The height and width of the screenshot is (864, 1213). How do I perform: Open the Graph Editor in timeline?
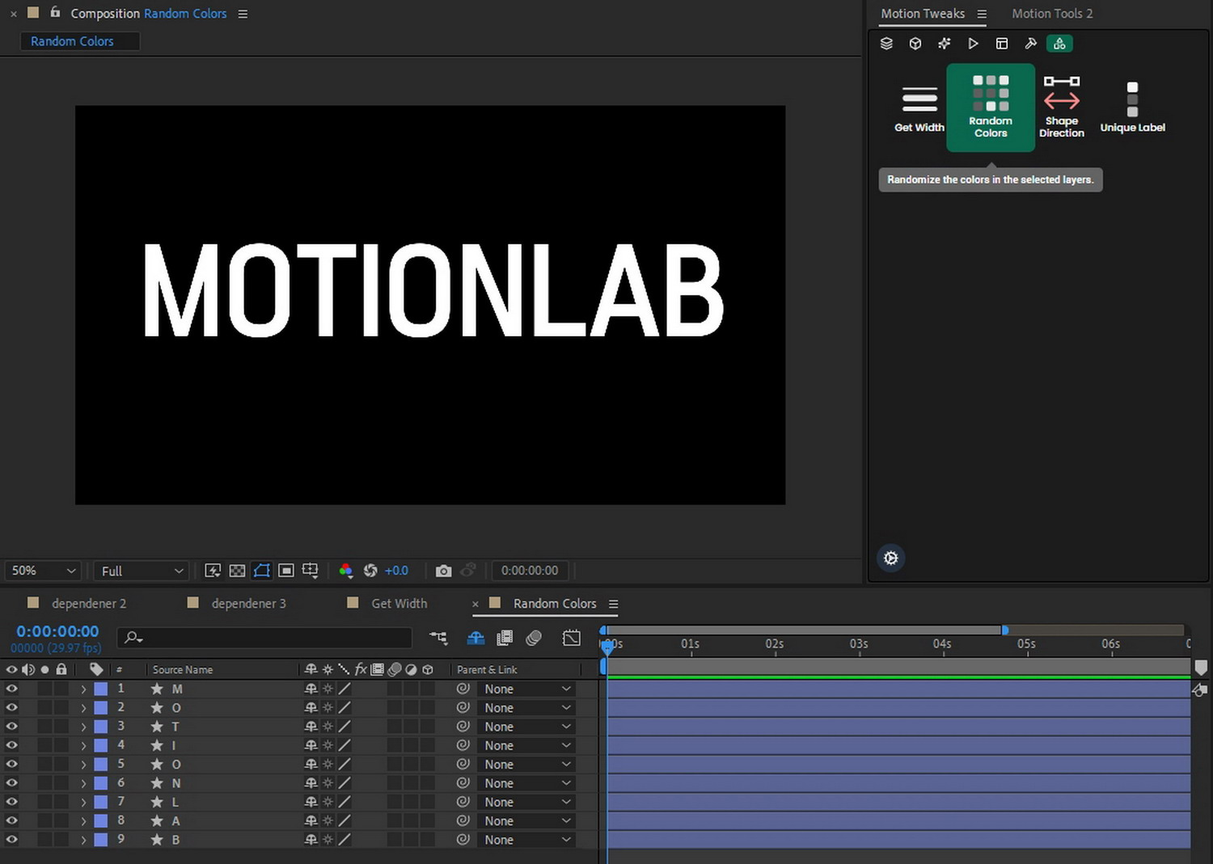tap(571, 638)
